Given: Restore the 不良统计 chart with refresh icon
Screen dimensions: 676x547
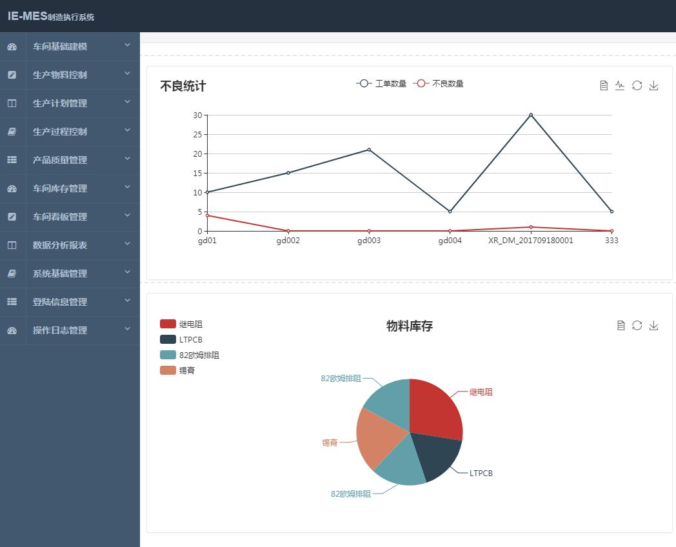Looking at the screenshot, I should coord(637,85).
